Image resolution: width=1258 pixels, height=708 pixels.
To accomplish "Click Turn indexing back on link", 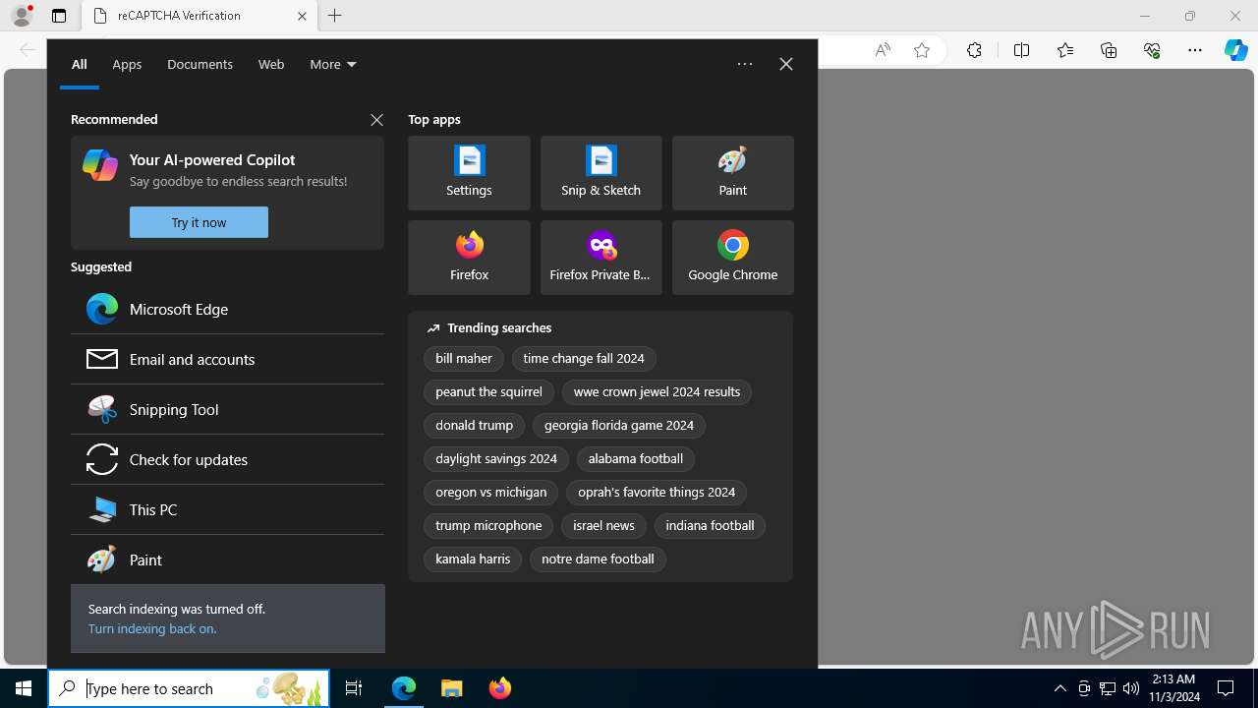I will pos(152,628).
